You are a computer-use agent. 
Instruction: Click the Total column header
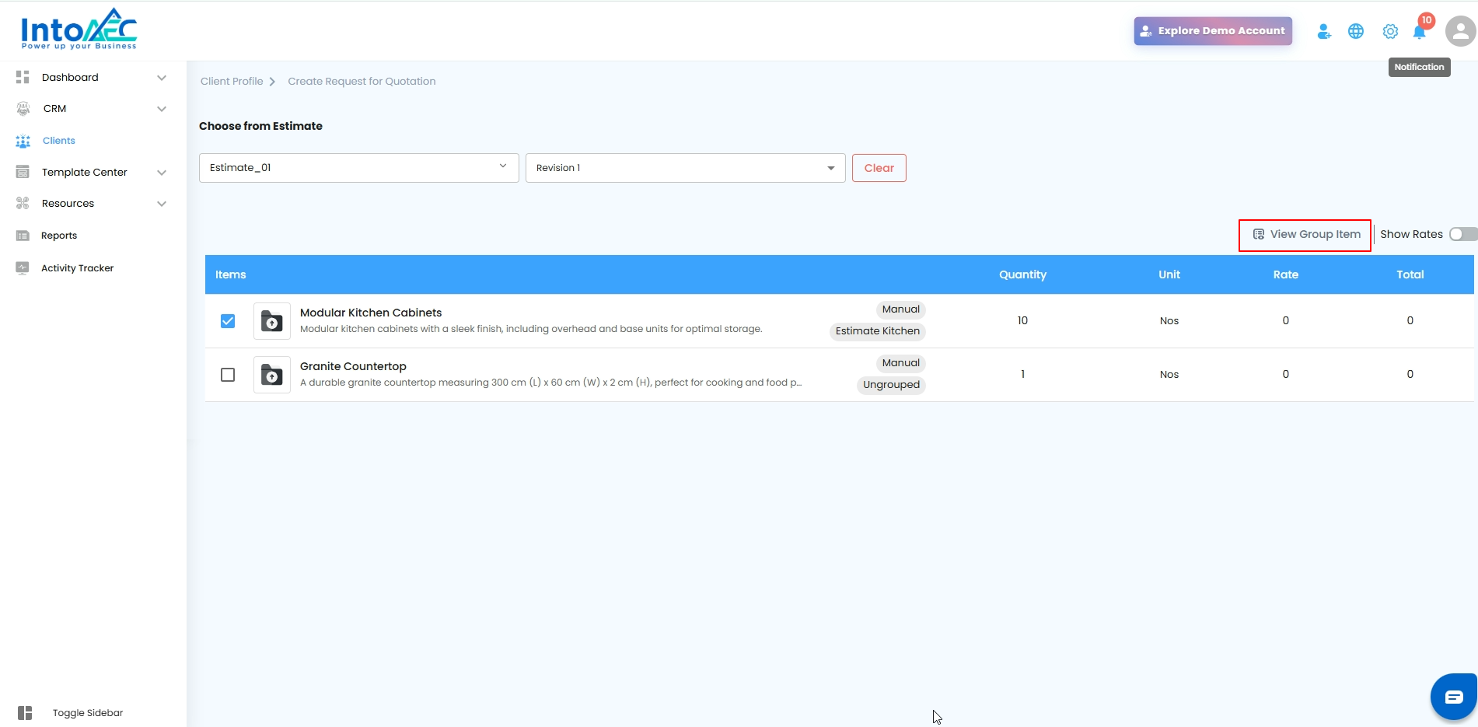pos(1410,274)
